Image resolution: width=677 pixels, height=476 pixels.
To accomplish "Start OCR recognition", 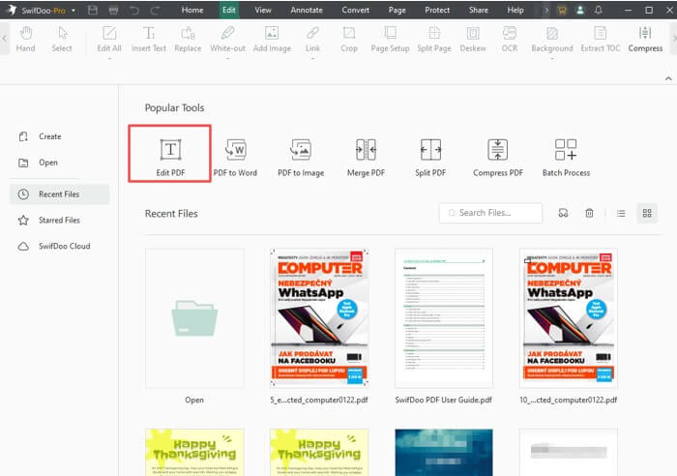I will tap(510, 39).
